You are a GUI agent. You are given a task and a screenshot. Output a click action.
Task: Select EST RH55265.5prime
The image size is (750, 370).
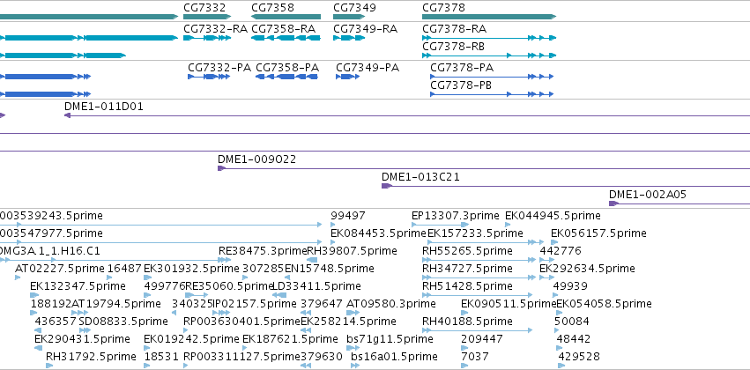point(467,251)
